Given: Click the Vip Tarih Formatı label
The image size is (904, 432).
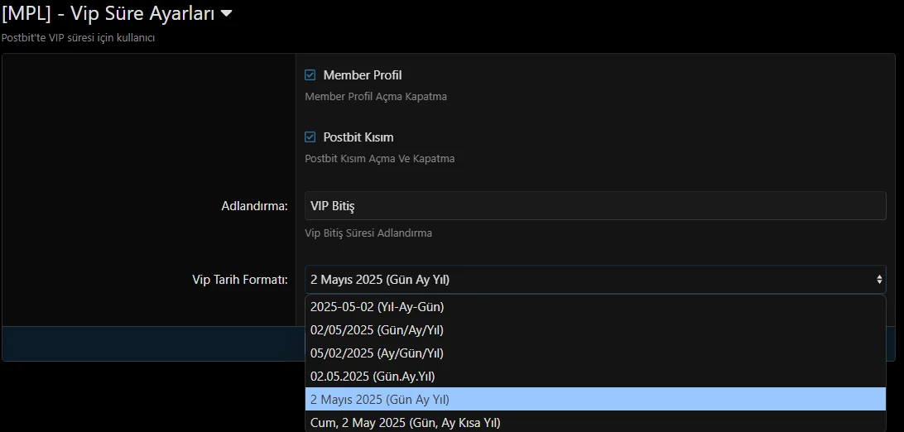Looking at the screenshot, I should point(240,280).
